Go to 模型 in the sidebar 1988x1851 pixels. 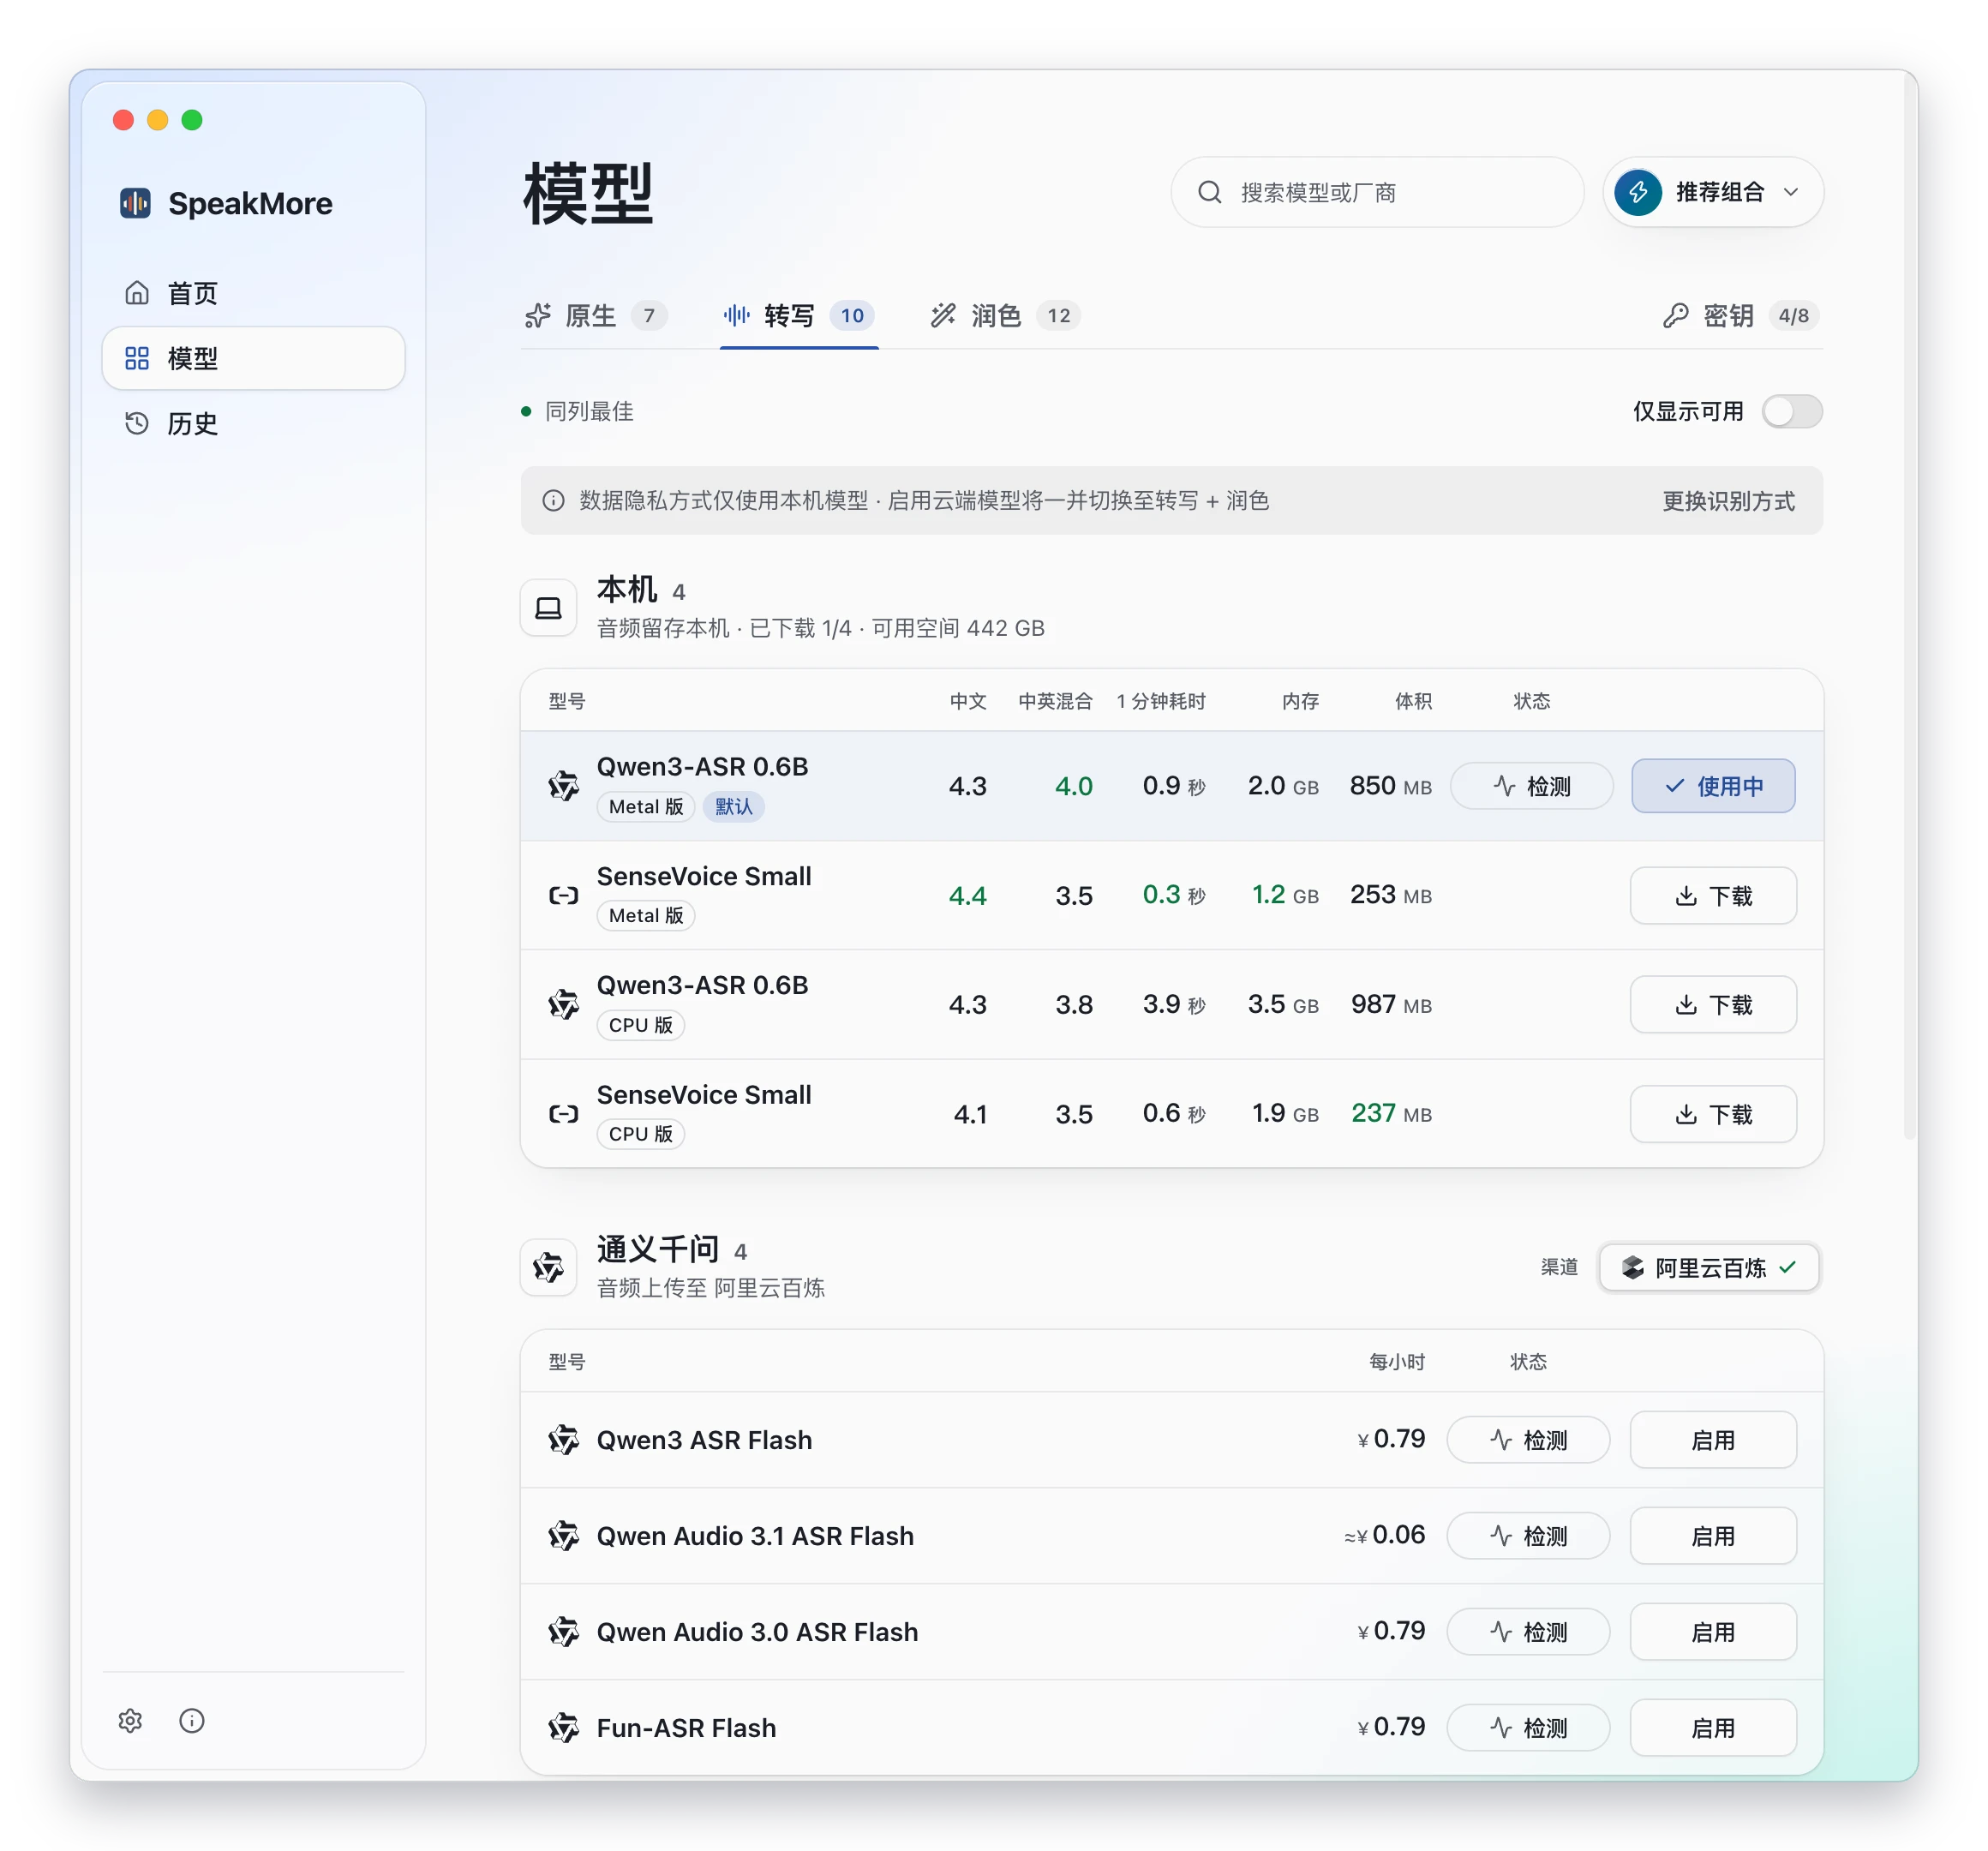254,358
